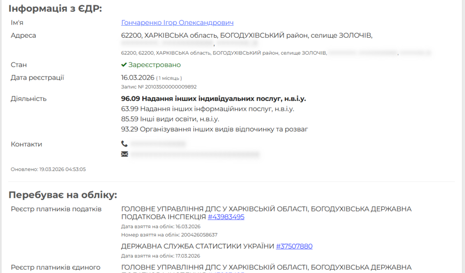The width and height of the screenshot is (465, 273).
Task: Click the Запис № 20103500000009892 record number
Action: [159, 87]
